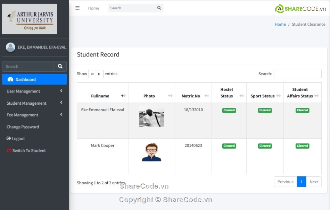Click the Logout exit icon

click(x=9, y=138)
